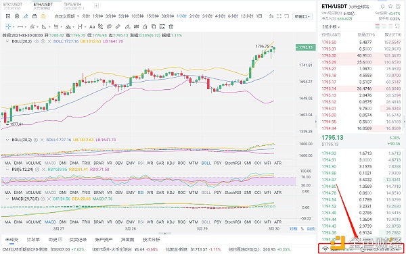Expand arrow next to horizontal line tool
Image resolution: width=406 pixels, height=254 pixels.
tap(26, 27)
